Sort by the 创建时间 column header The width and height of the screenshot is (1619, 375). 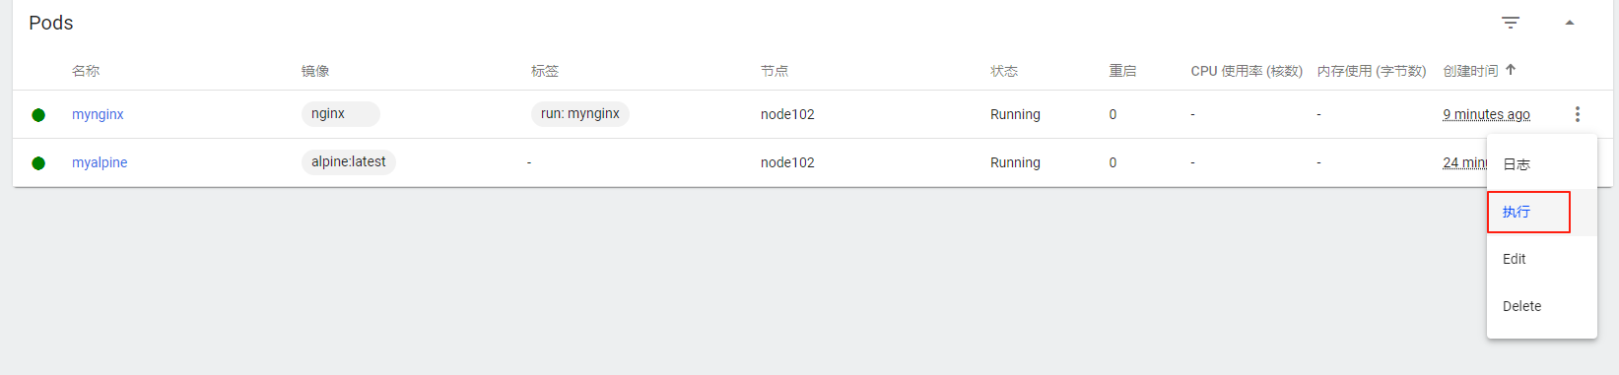pos(1470,71)
